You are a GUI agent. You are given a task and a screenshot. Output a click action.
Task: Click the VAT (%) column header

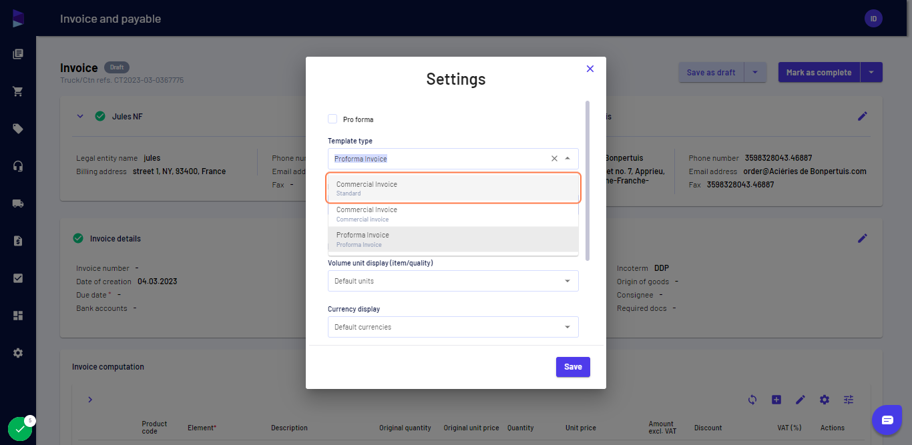(789, 428)
